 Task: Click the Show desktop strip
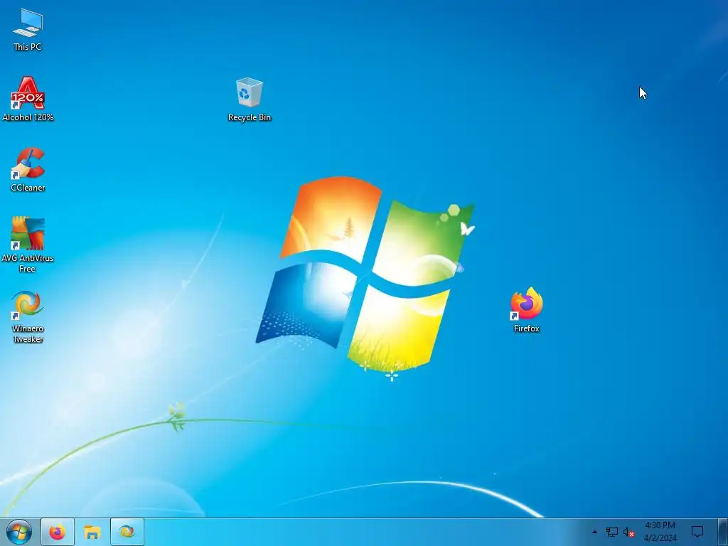tap(722, 532)
